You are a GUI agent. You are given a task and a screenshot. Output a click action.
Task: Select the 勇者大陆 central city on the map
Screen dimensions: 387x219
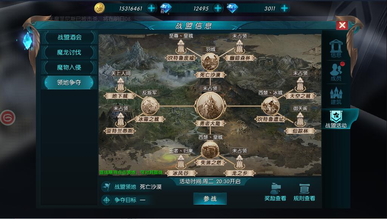(x=210, y=107)
